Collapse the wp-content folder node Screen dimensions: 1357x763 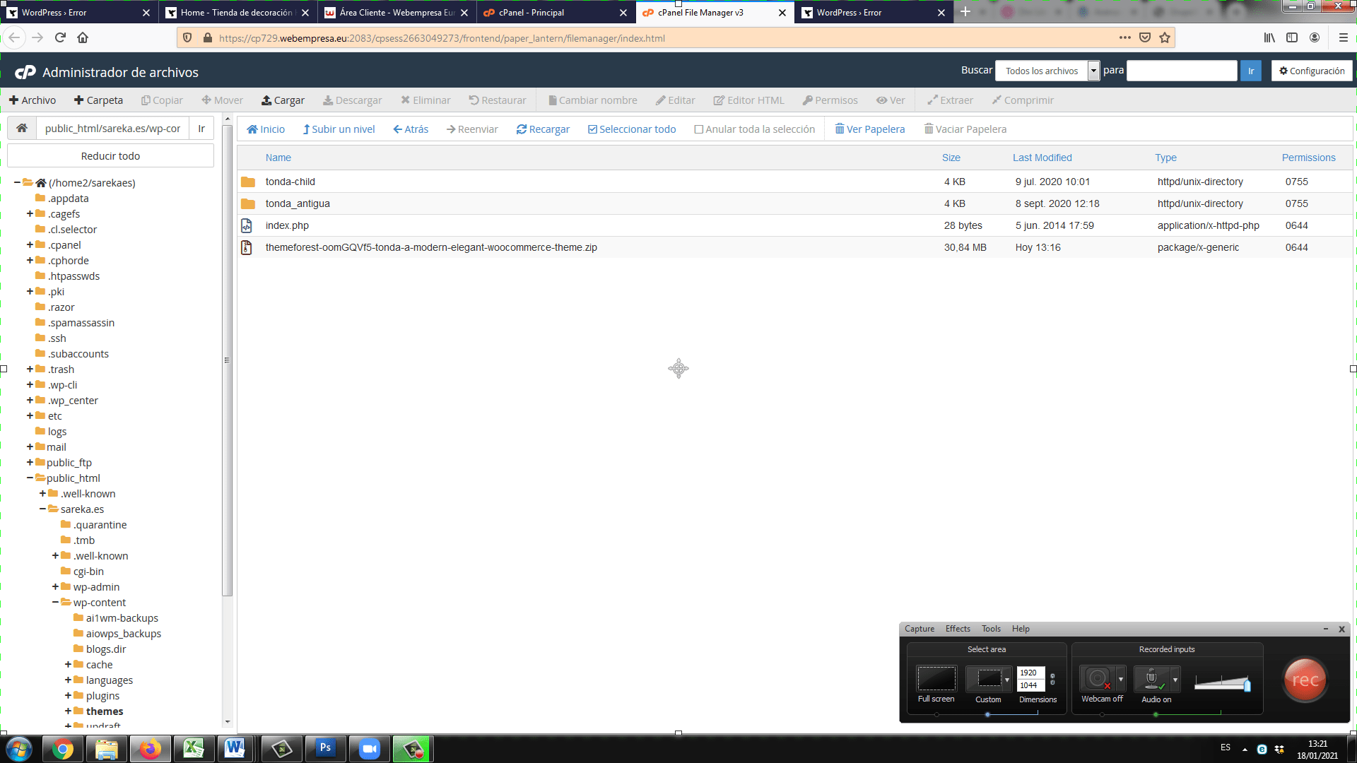point(56,603)
